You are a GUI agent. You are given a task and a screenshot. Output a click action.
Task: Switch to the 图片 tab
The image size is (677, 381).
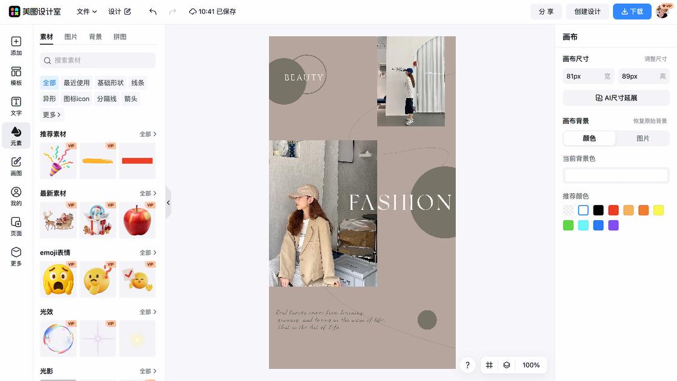click(71, 37)
